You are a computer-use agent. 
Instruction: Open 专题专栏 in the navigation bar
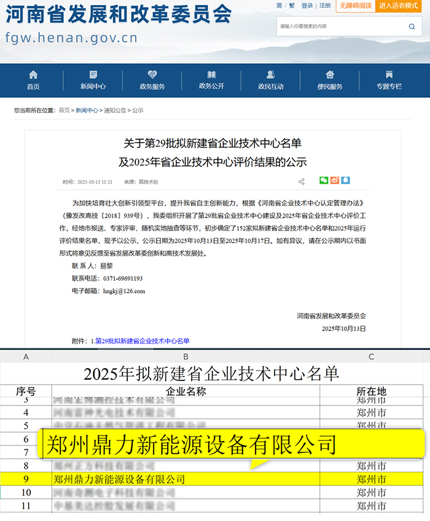pos(389,80)
